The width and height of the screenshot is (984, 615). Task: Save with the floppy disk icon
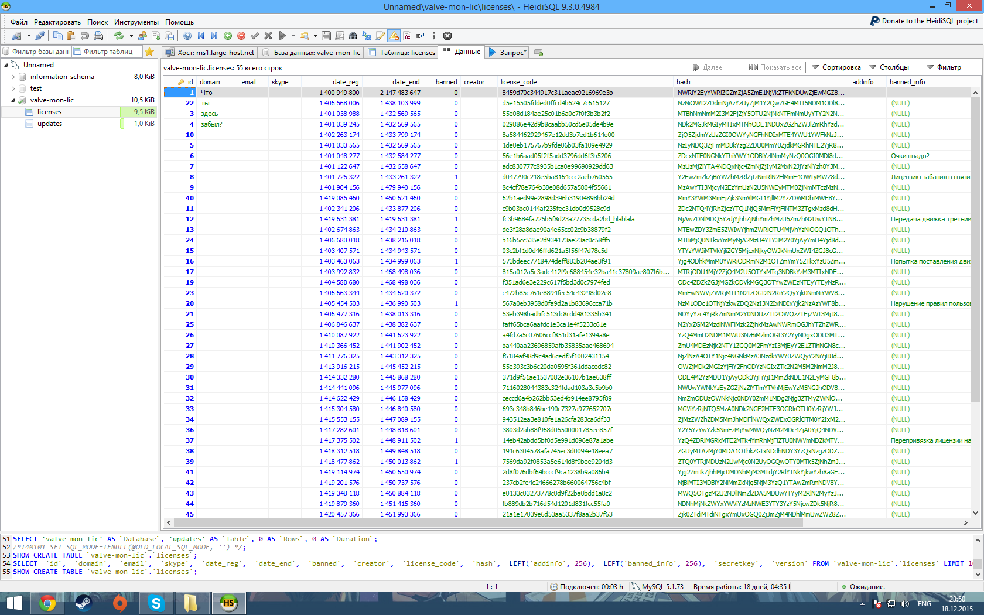point(326,36)
